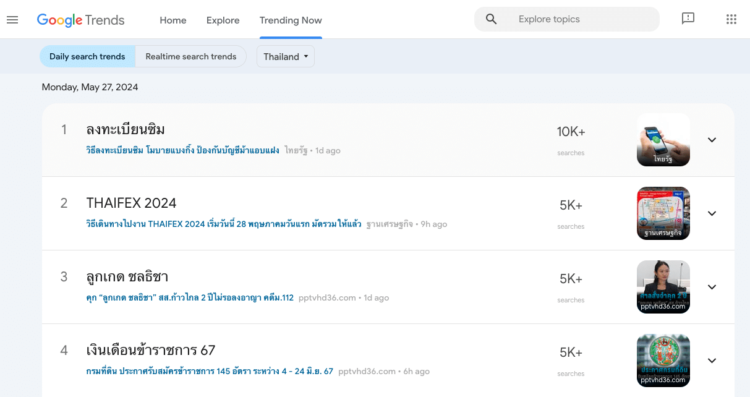Screen dimensions: 750x397
Task: Click the 5K+ count for เงินเดือนข้าราชการ 67
Action: point(571,352)
